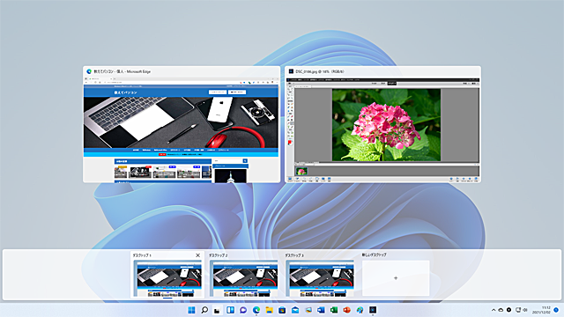Launch Word from the taskbar

point(321,310)
